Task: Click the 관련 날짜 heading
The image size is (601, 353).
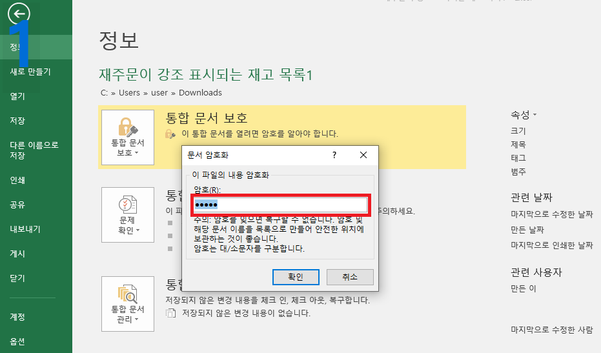Action: (x=531, y=197)
